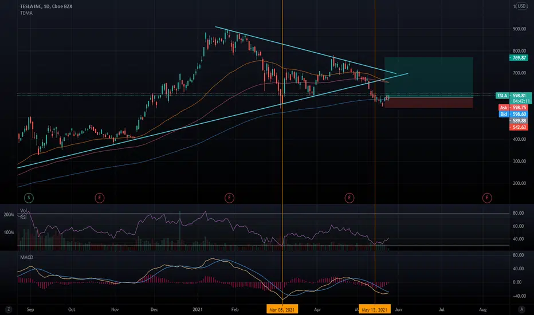Open the E earnings marker dated late January

[230, 198]
